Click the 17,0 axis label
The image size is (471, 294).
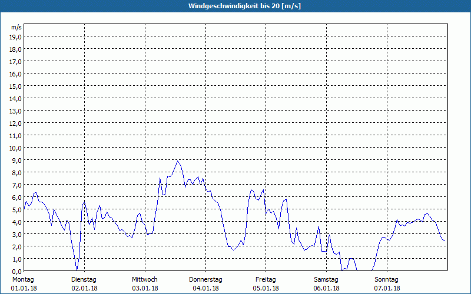15,62
